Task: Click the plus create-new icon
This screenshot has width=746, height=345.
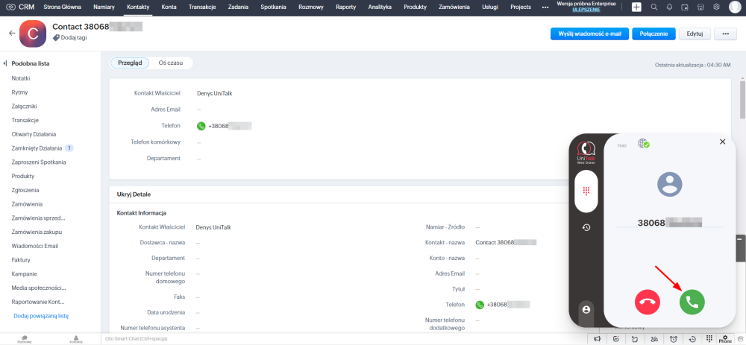Action: (636, 7)
